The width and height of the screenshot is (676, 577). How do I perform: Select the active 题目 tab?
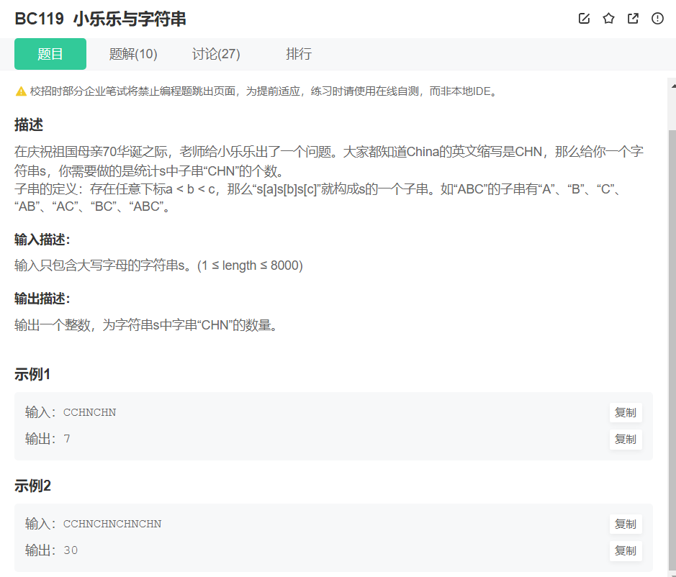[50, 53]
